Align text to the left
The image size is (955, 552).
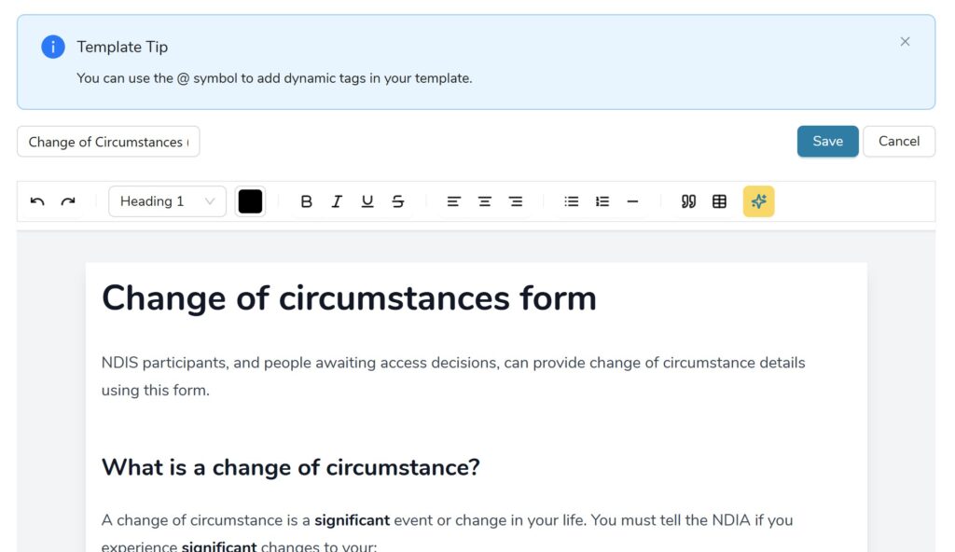[x=453, y=201]
